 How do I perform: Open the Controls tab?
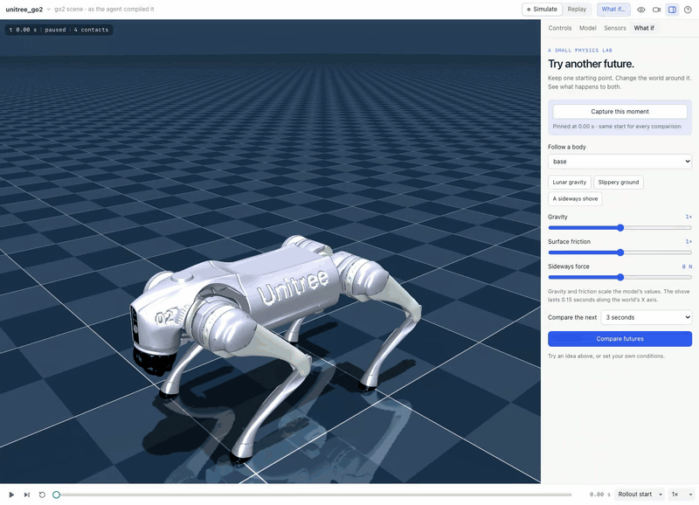click(559, 28)
